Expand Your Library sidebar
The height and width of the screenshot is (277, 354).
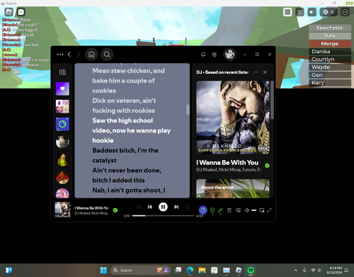click(62, 72)
